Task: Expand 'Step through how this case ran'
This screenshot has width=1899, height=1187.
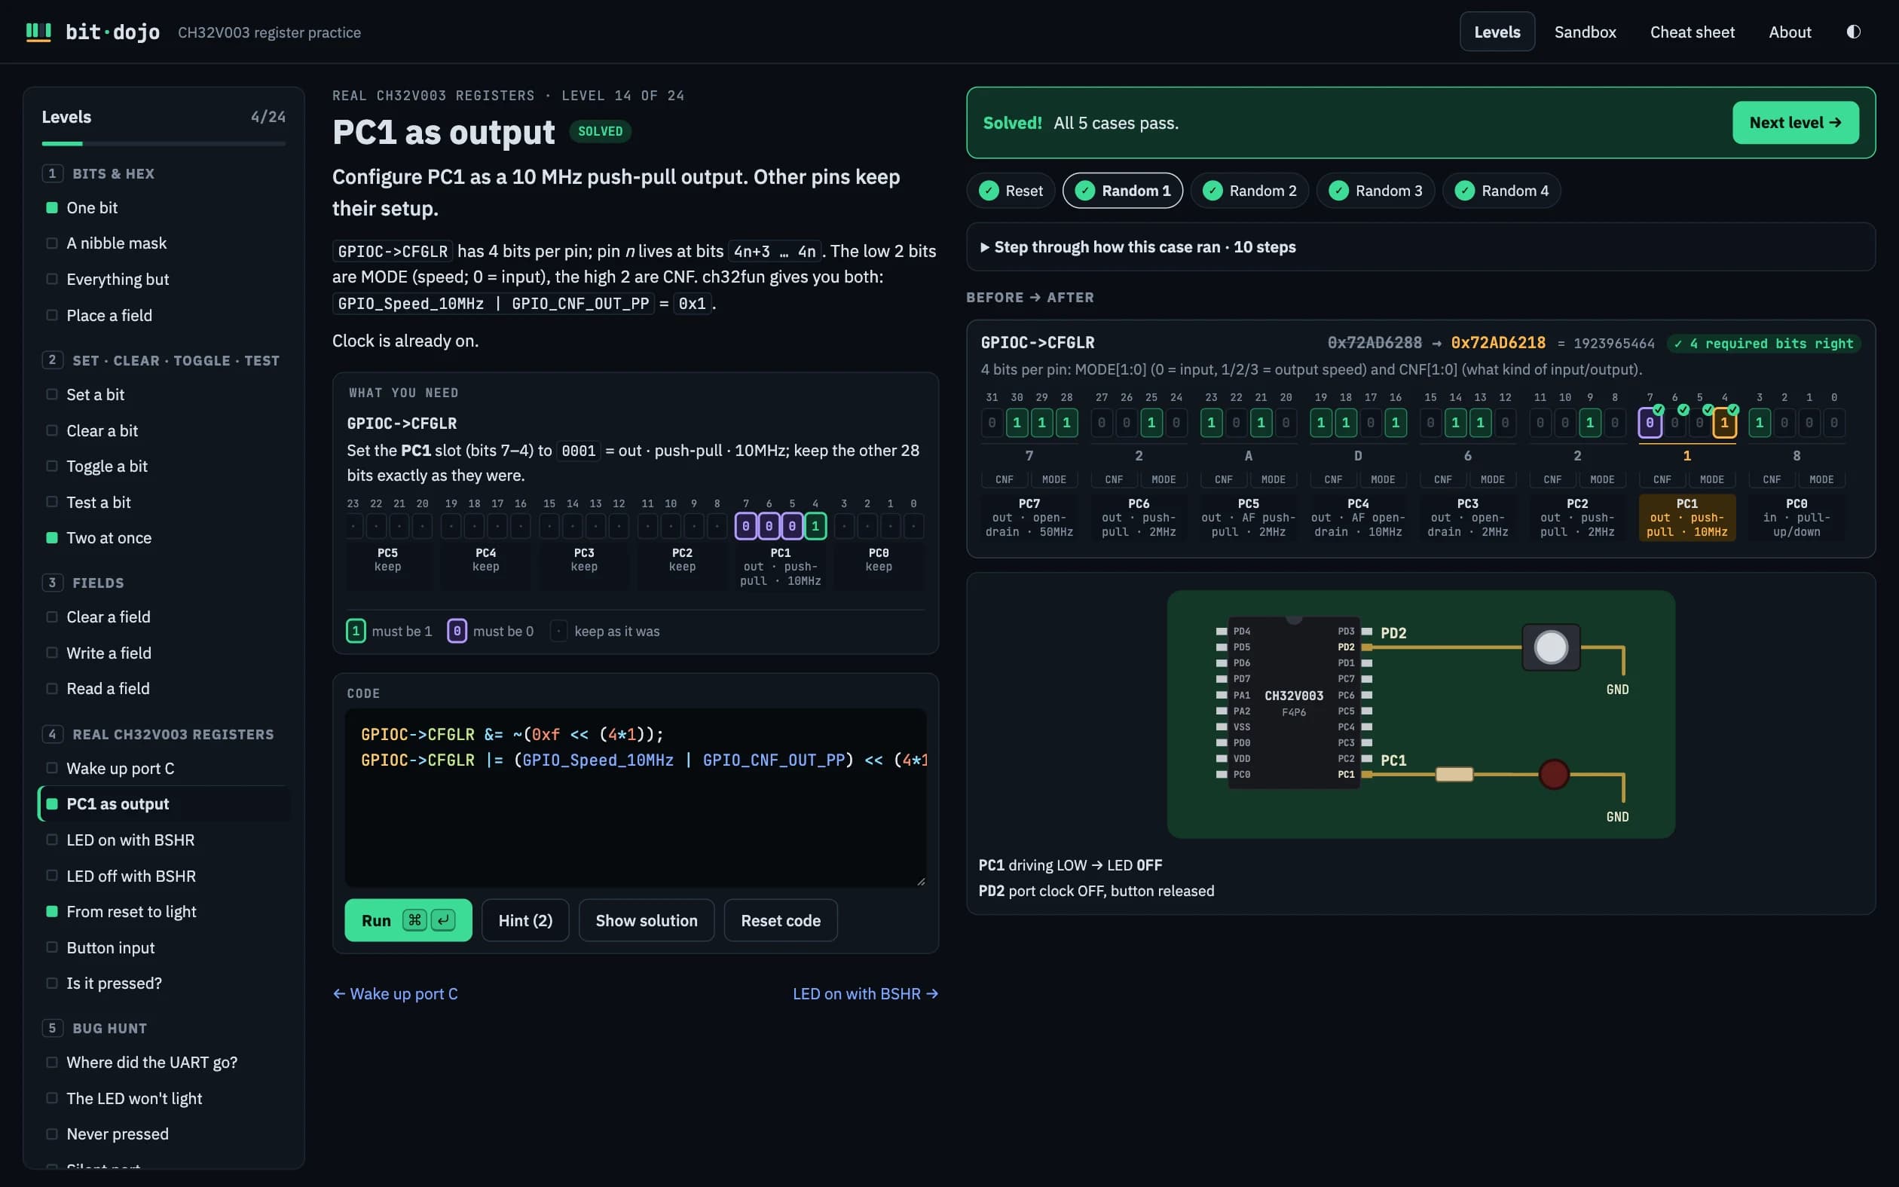Action: coord(1420,246)
